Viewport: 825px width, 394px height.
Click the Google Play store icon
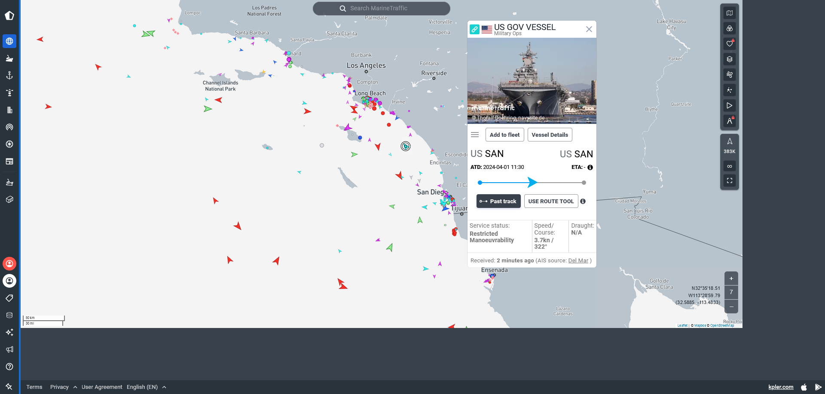click(818, 387)
